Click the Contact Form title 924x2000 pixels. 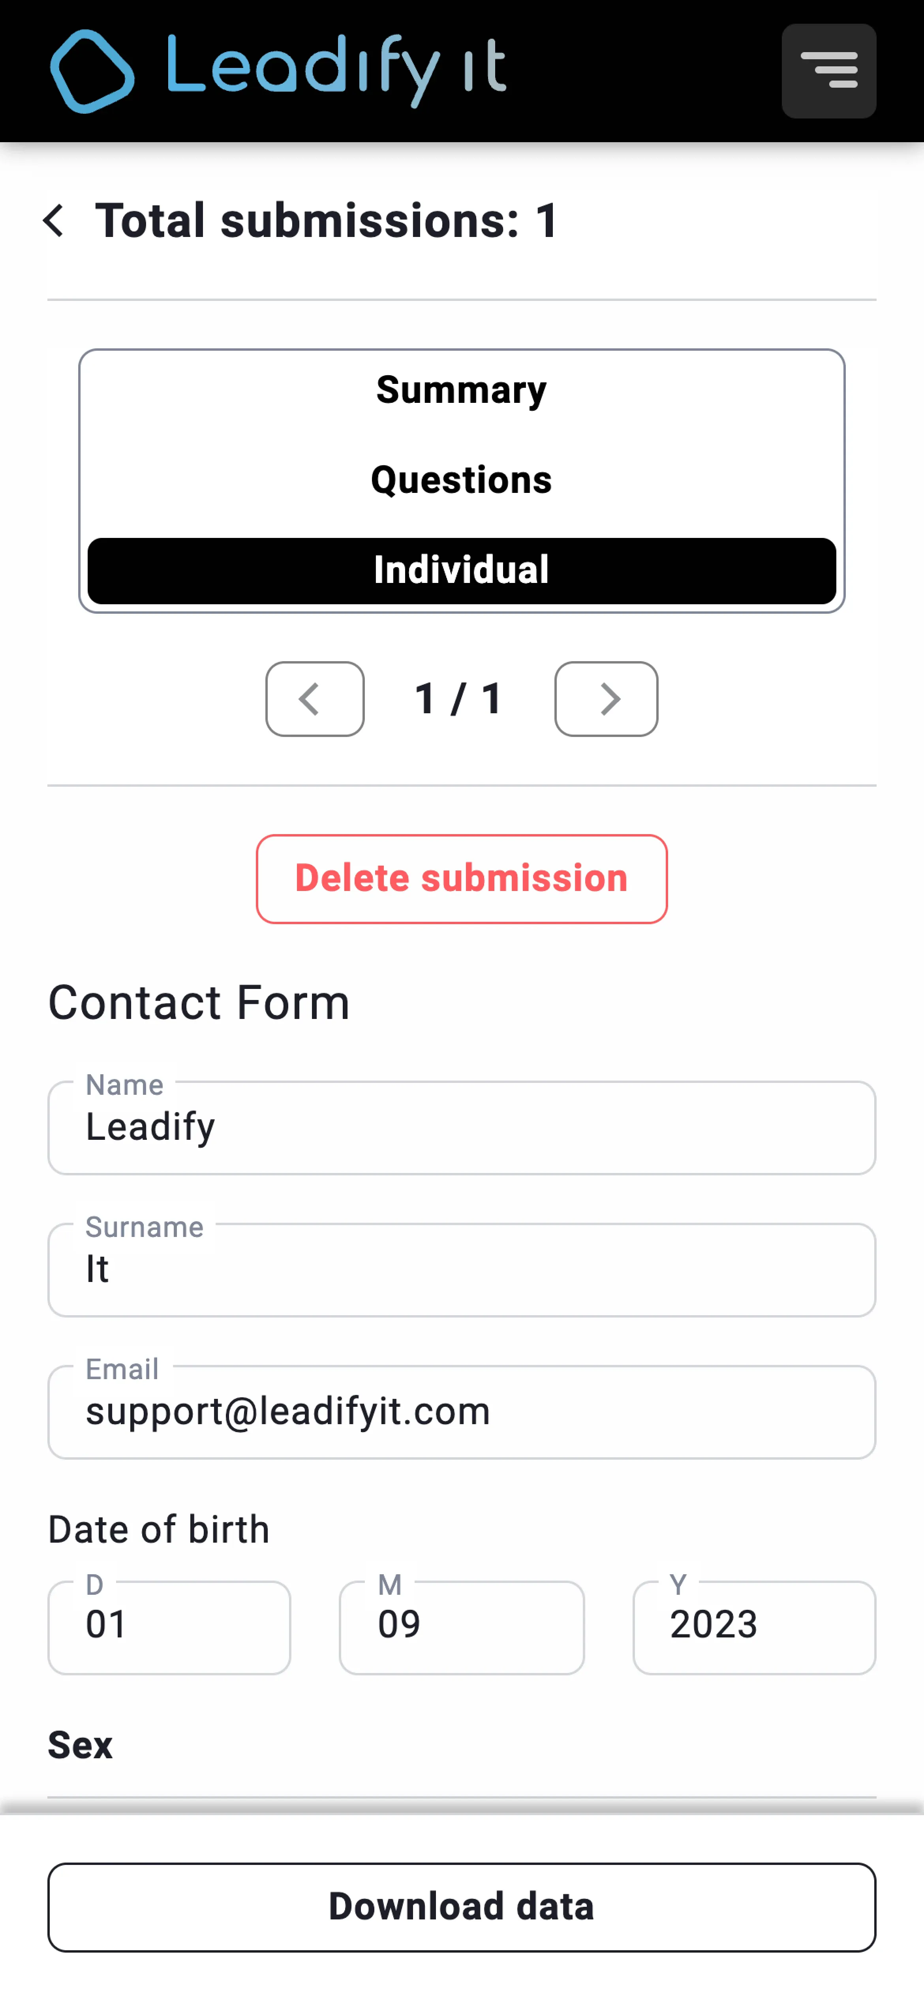[x=199, y=1002]
